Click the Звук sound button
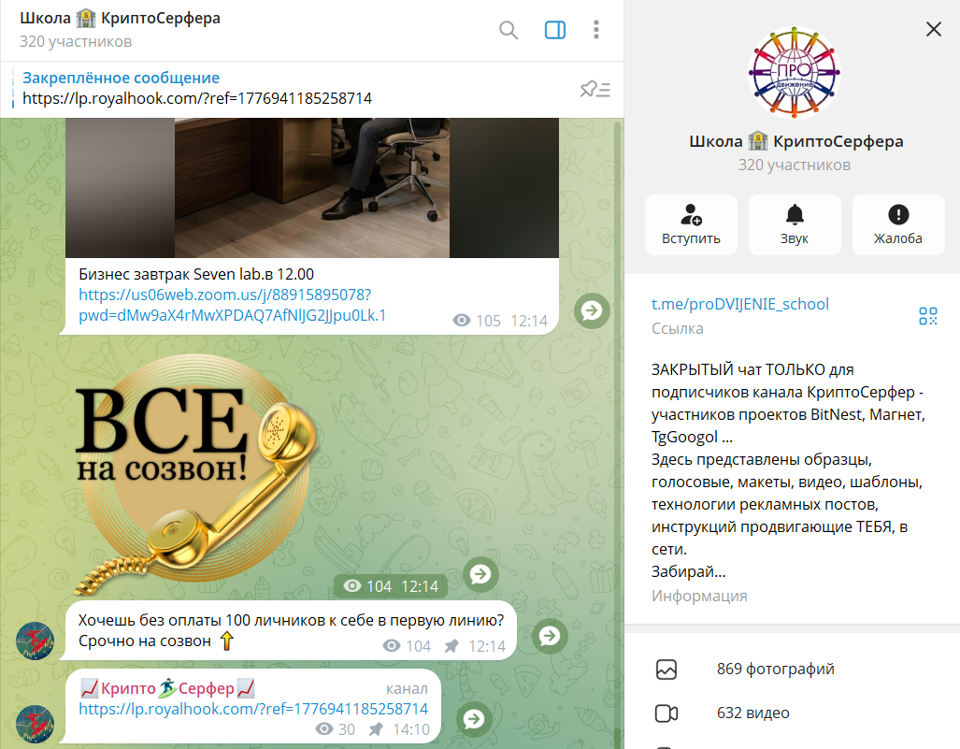This screenshot has height=749, width=960. (x=795, y=224)
